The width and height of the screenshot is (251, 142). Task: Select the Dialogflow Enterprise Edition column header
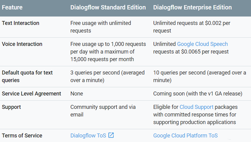(x=192, y=7)
